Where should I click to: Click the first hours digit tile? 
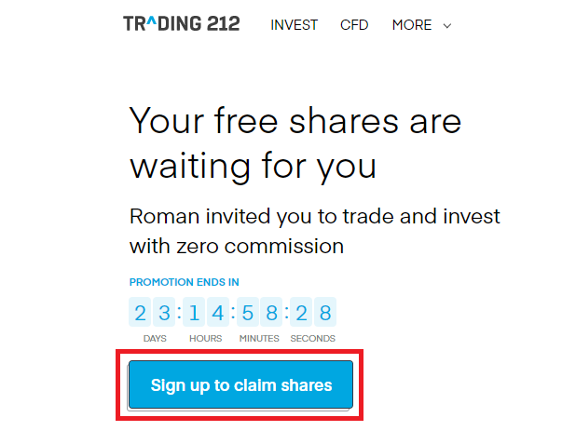194,312
